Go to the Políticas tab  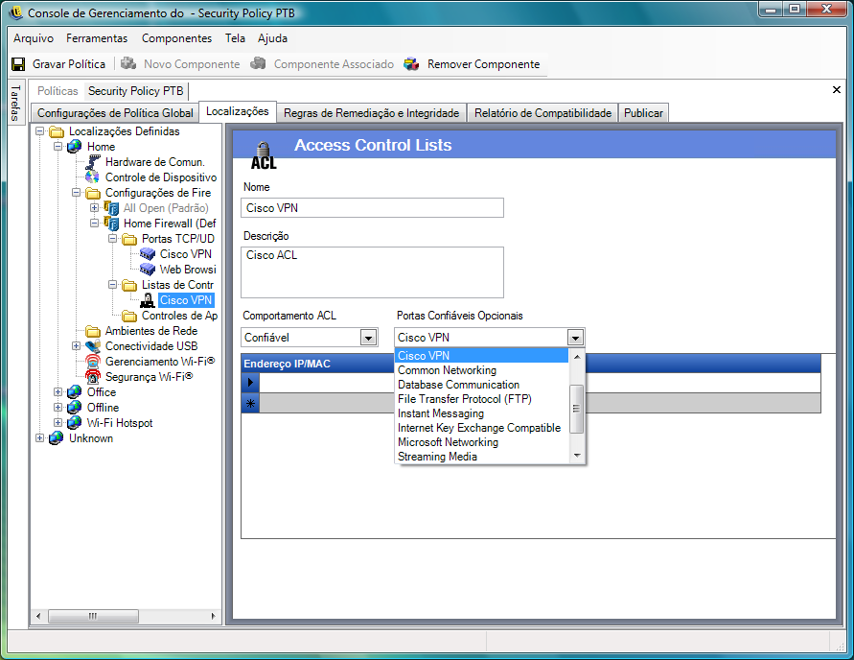[x=58, y=91]
